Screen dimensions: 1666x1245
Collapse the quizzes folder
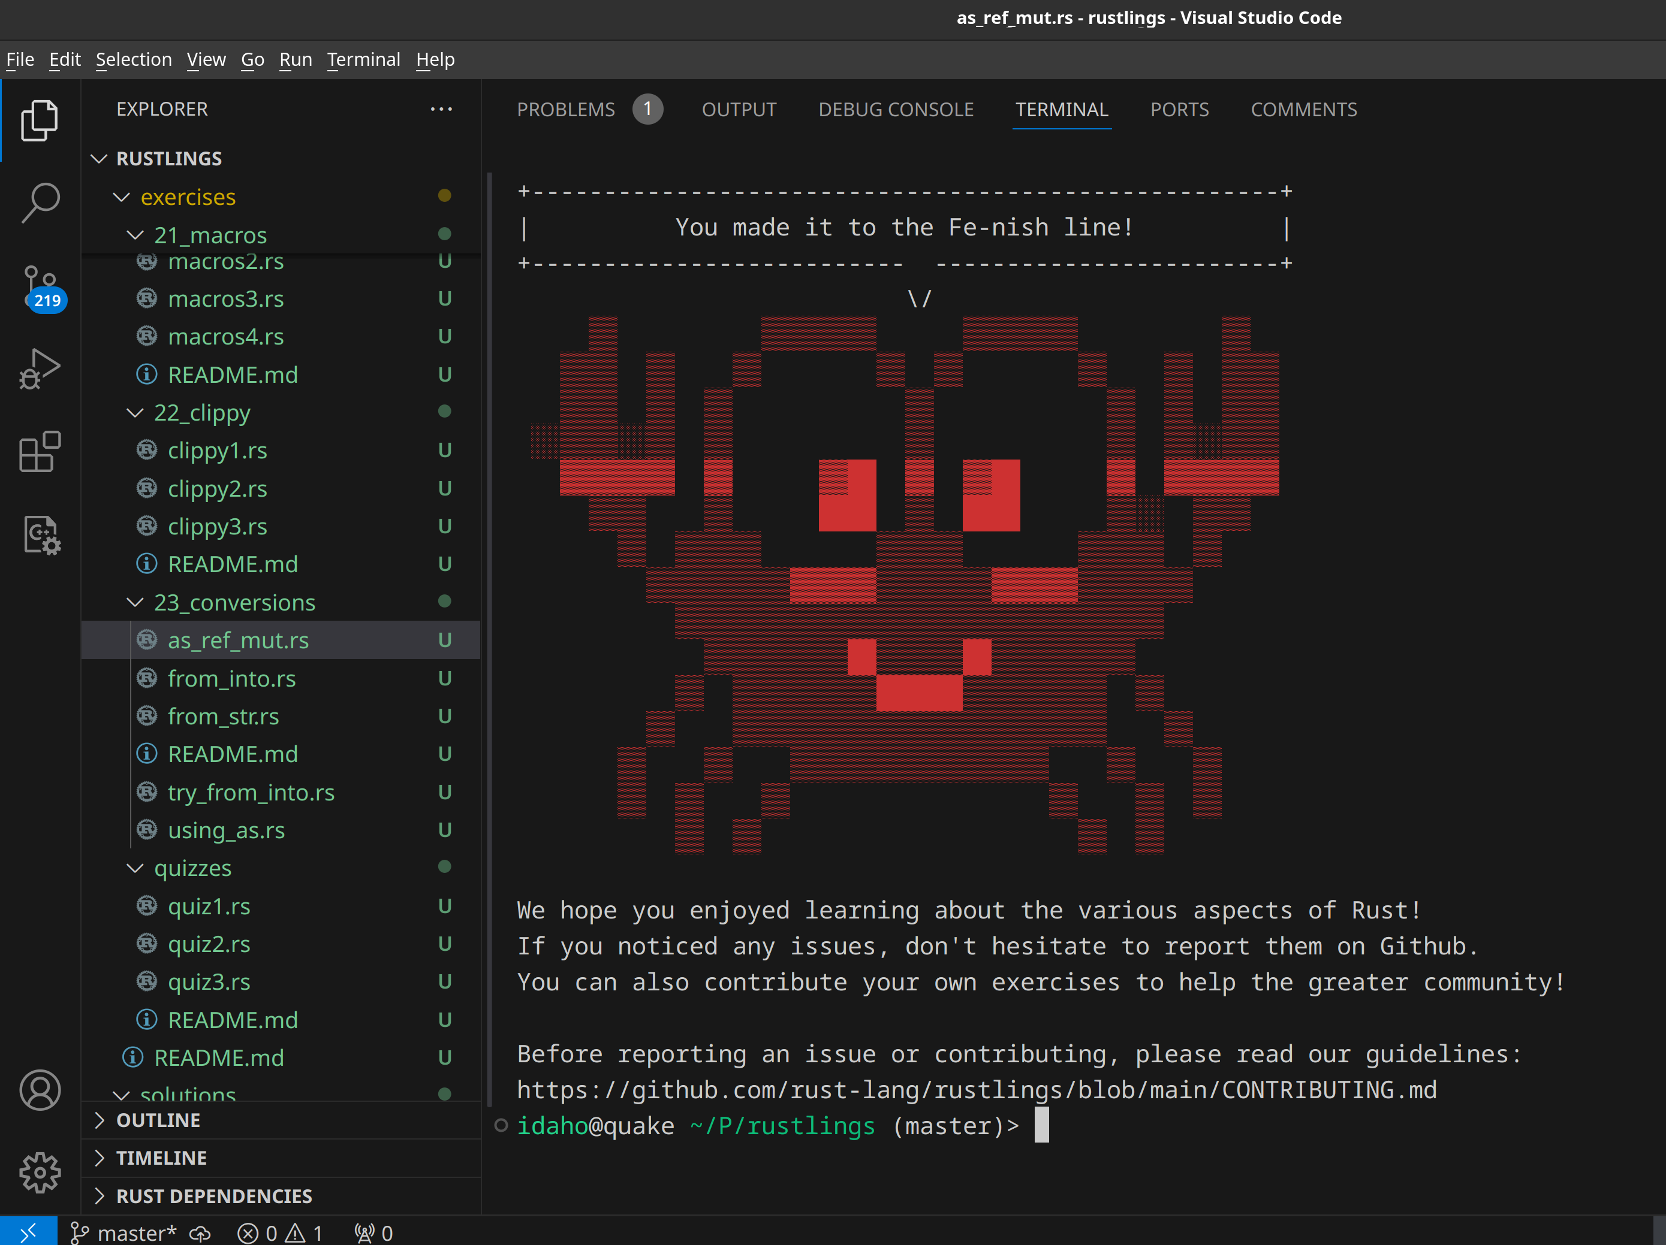click(x=135, y=868)
